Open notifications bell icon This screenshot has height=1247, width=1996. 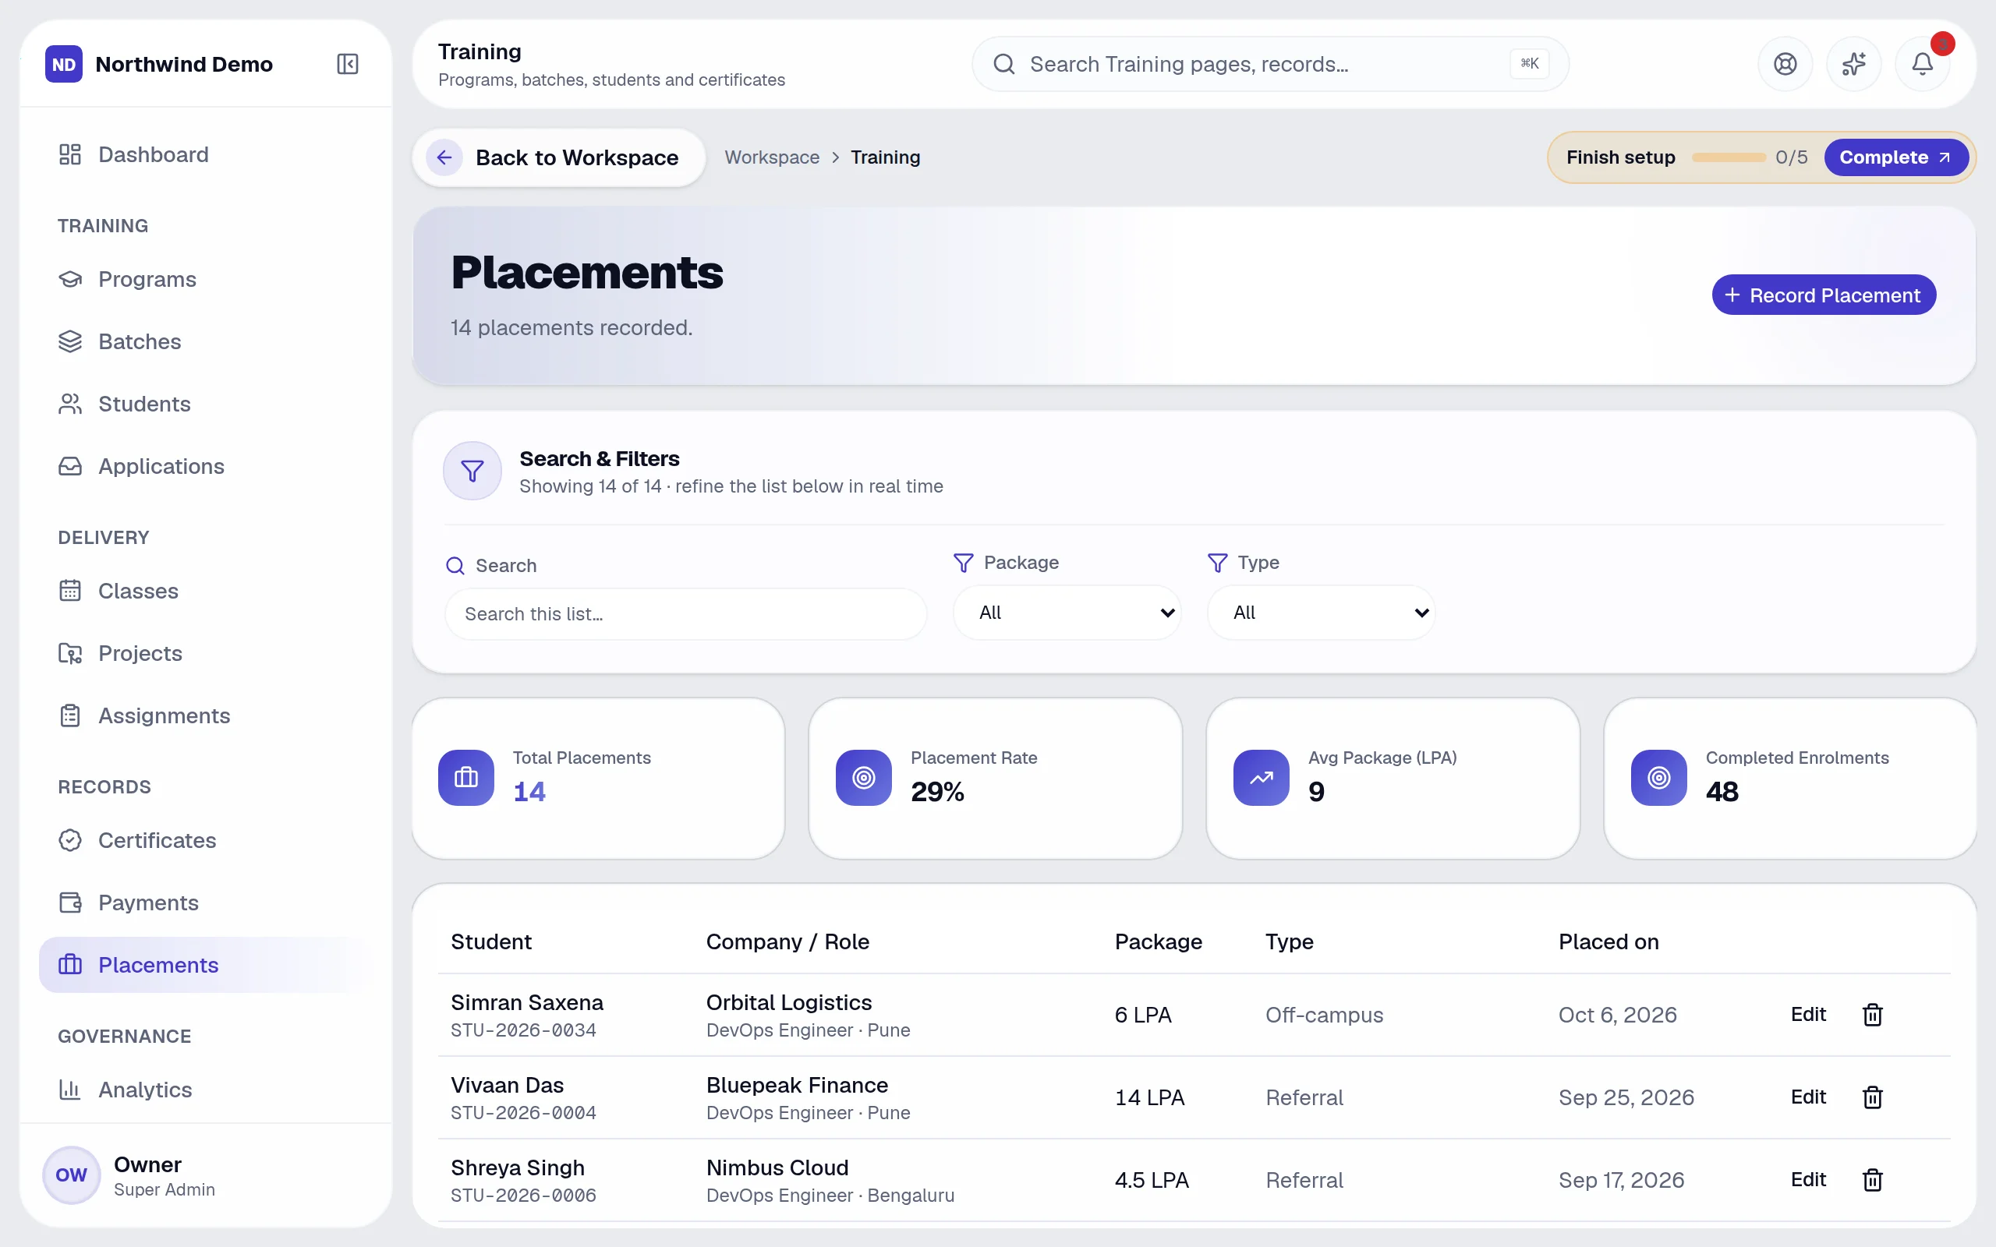pyautogui.click(x=1922, y=63)
